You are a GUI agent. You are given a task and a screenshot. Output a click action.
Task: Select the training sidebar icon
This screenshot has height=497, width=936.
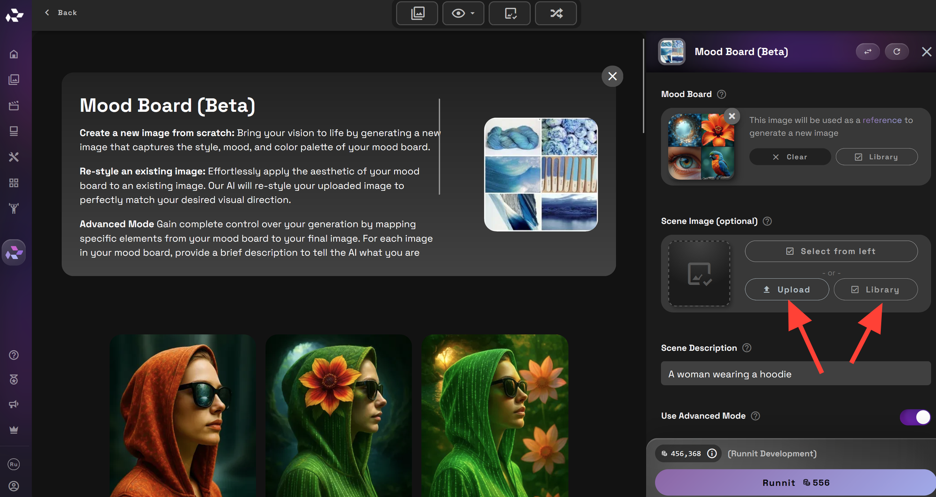pyautogui.click(x=14, y=209)
